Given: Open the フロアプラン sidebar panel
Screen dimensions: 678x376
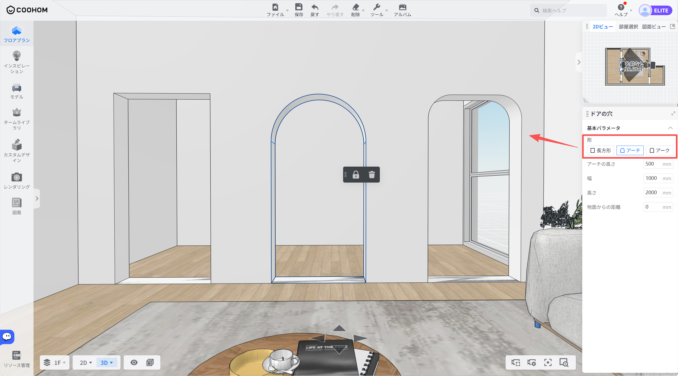Looking at the screenshot, I should click(x=17, y=34).
